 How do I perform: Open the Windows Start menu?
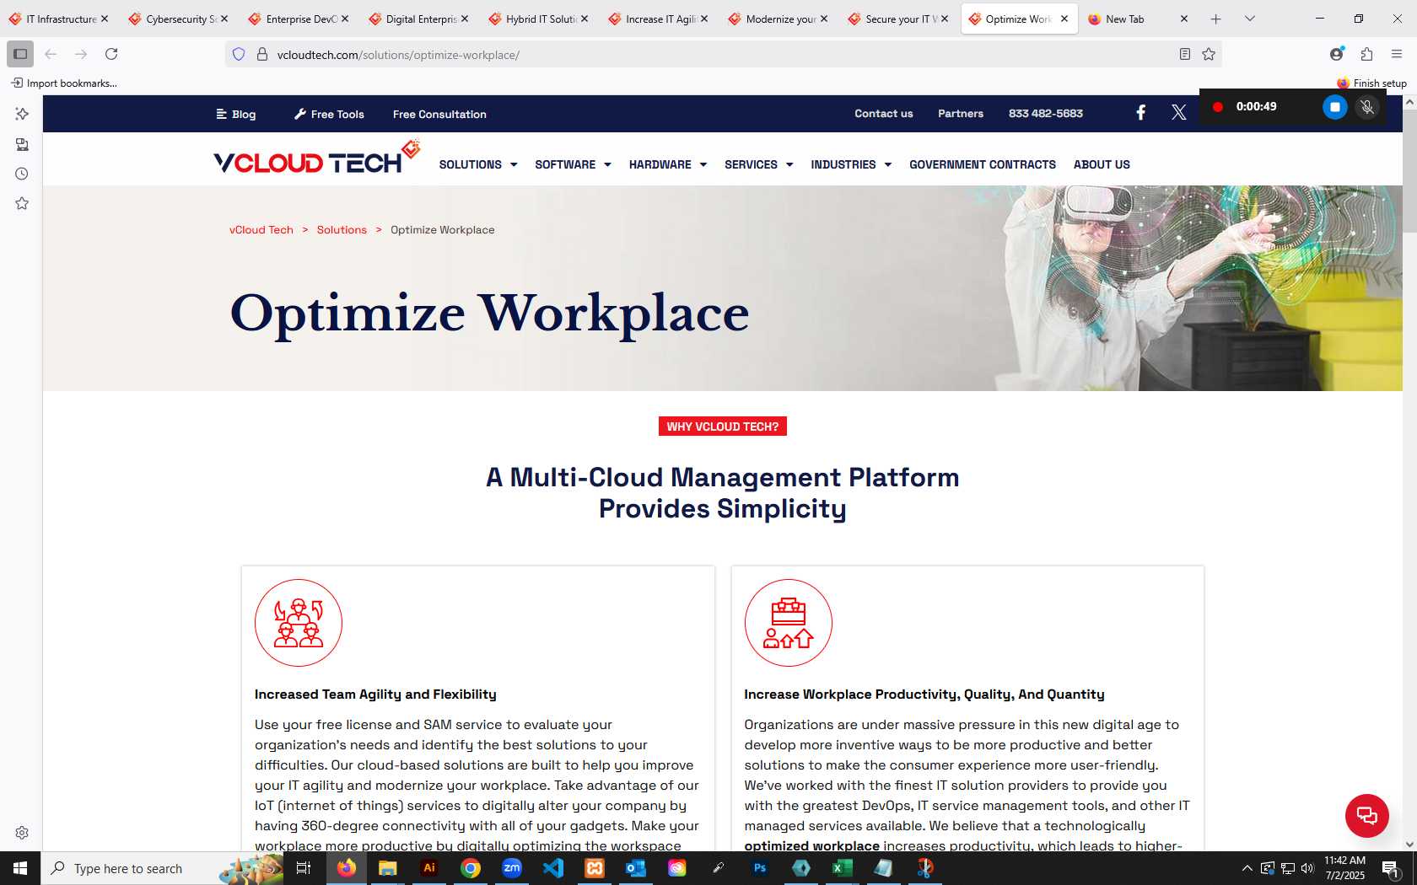click(20, 868)
